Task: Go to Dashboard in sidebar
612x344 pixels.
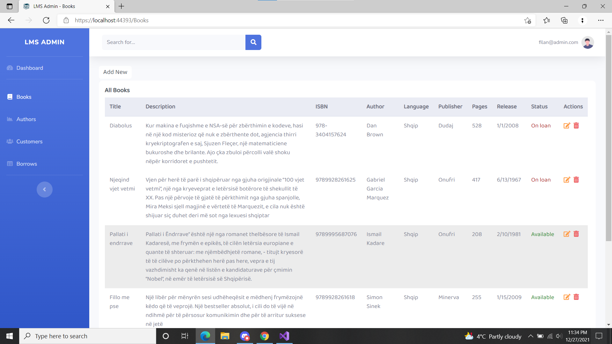Action: pyautogui.click(x=30, y=68)
